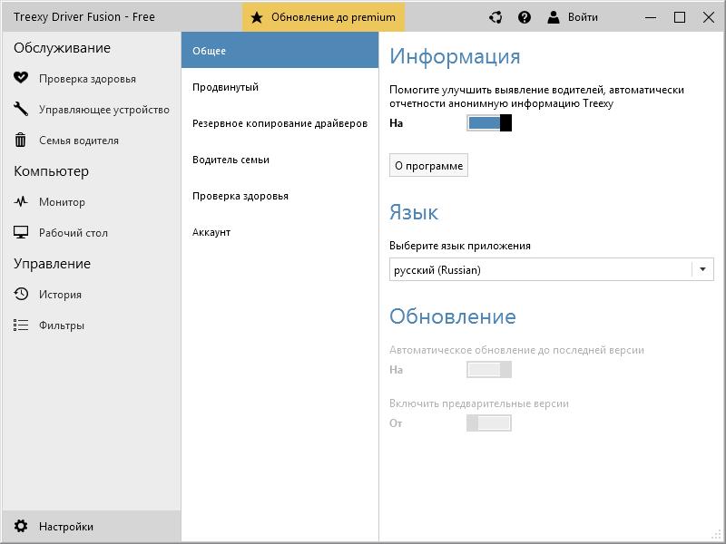The image size is (726, 544).
Task: Click the pulse icon next to Монитор
Action: (x=21, y=201)
